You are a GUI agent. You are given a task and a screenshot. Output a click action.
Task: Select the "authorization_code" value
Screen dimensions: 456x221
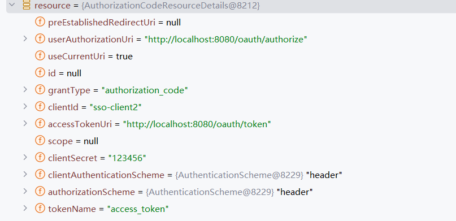pyautogui.click(x=145, y=90)
